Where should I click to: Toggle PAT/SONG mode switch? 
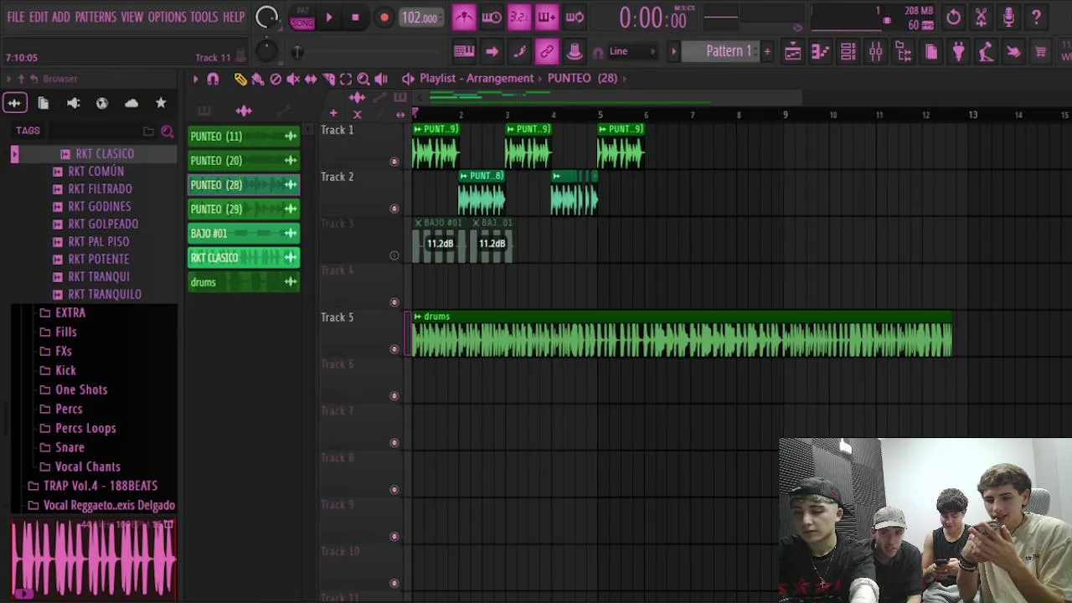302,17
